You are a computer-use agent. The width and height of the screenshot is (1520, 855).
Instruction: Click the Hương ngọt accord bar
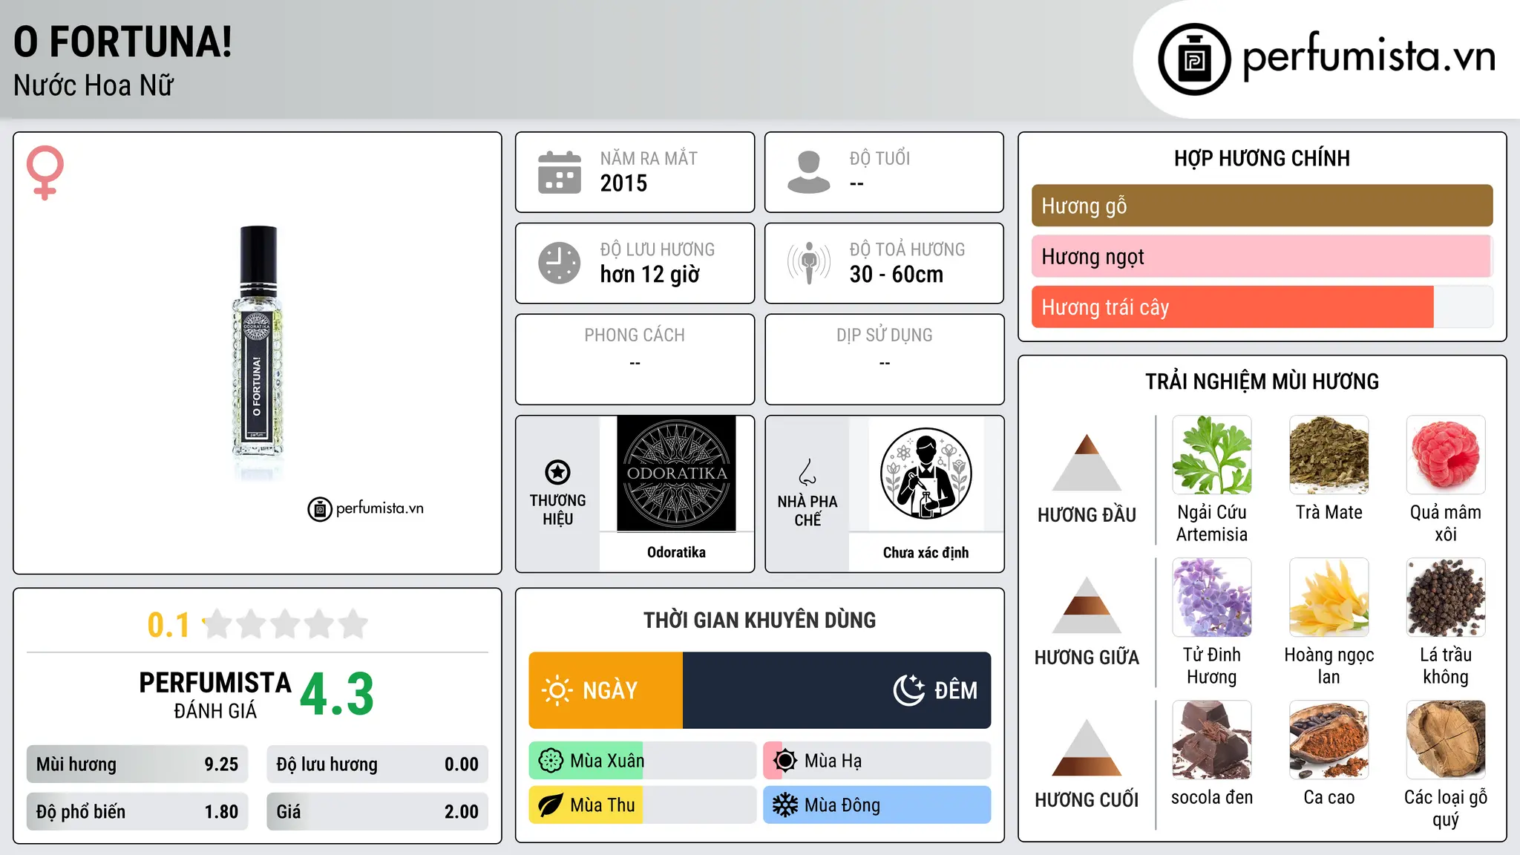click(1262, 256)
